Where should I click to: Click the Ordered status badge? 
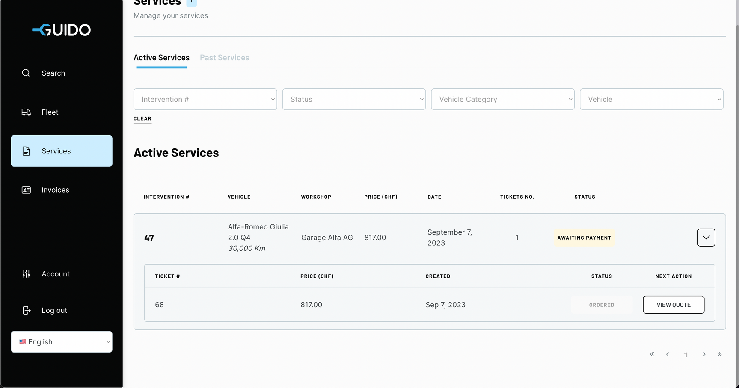click(x=602, y=305)
